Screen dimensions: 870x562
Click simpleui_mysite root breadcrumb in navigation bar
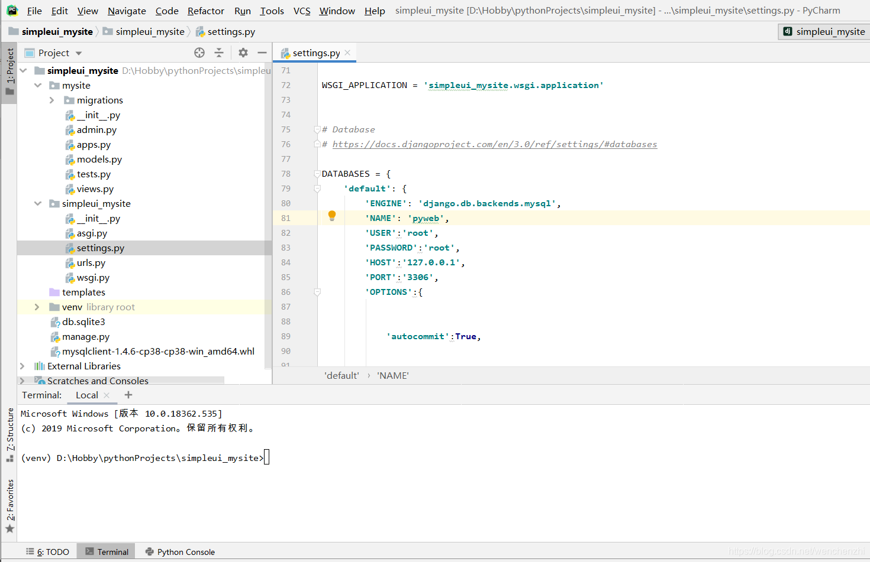[51, 31]
